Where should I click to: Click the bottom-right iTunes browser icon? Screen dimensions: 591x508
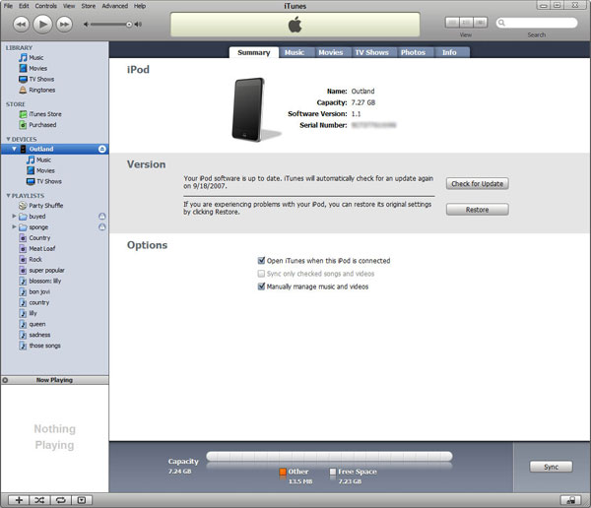tap(571, 500)
